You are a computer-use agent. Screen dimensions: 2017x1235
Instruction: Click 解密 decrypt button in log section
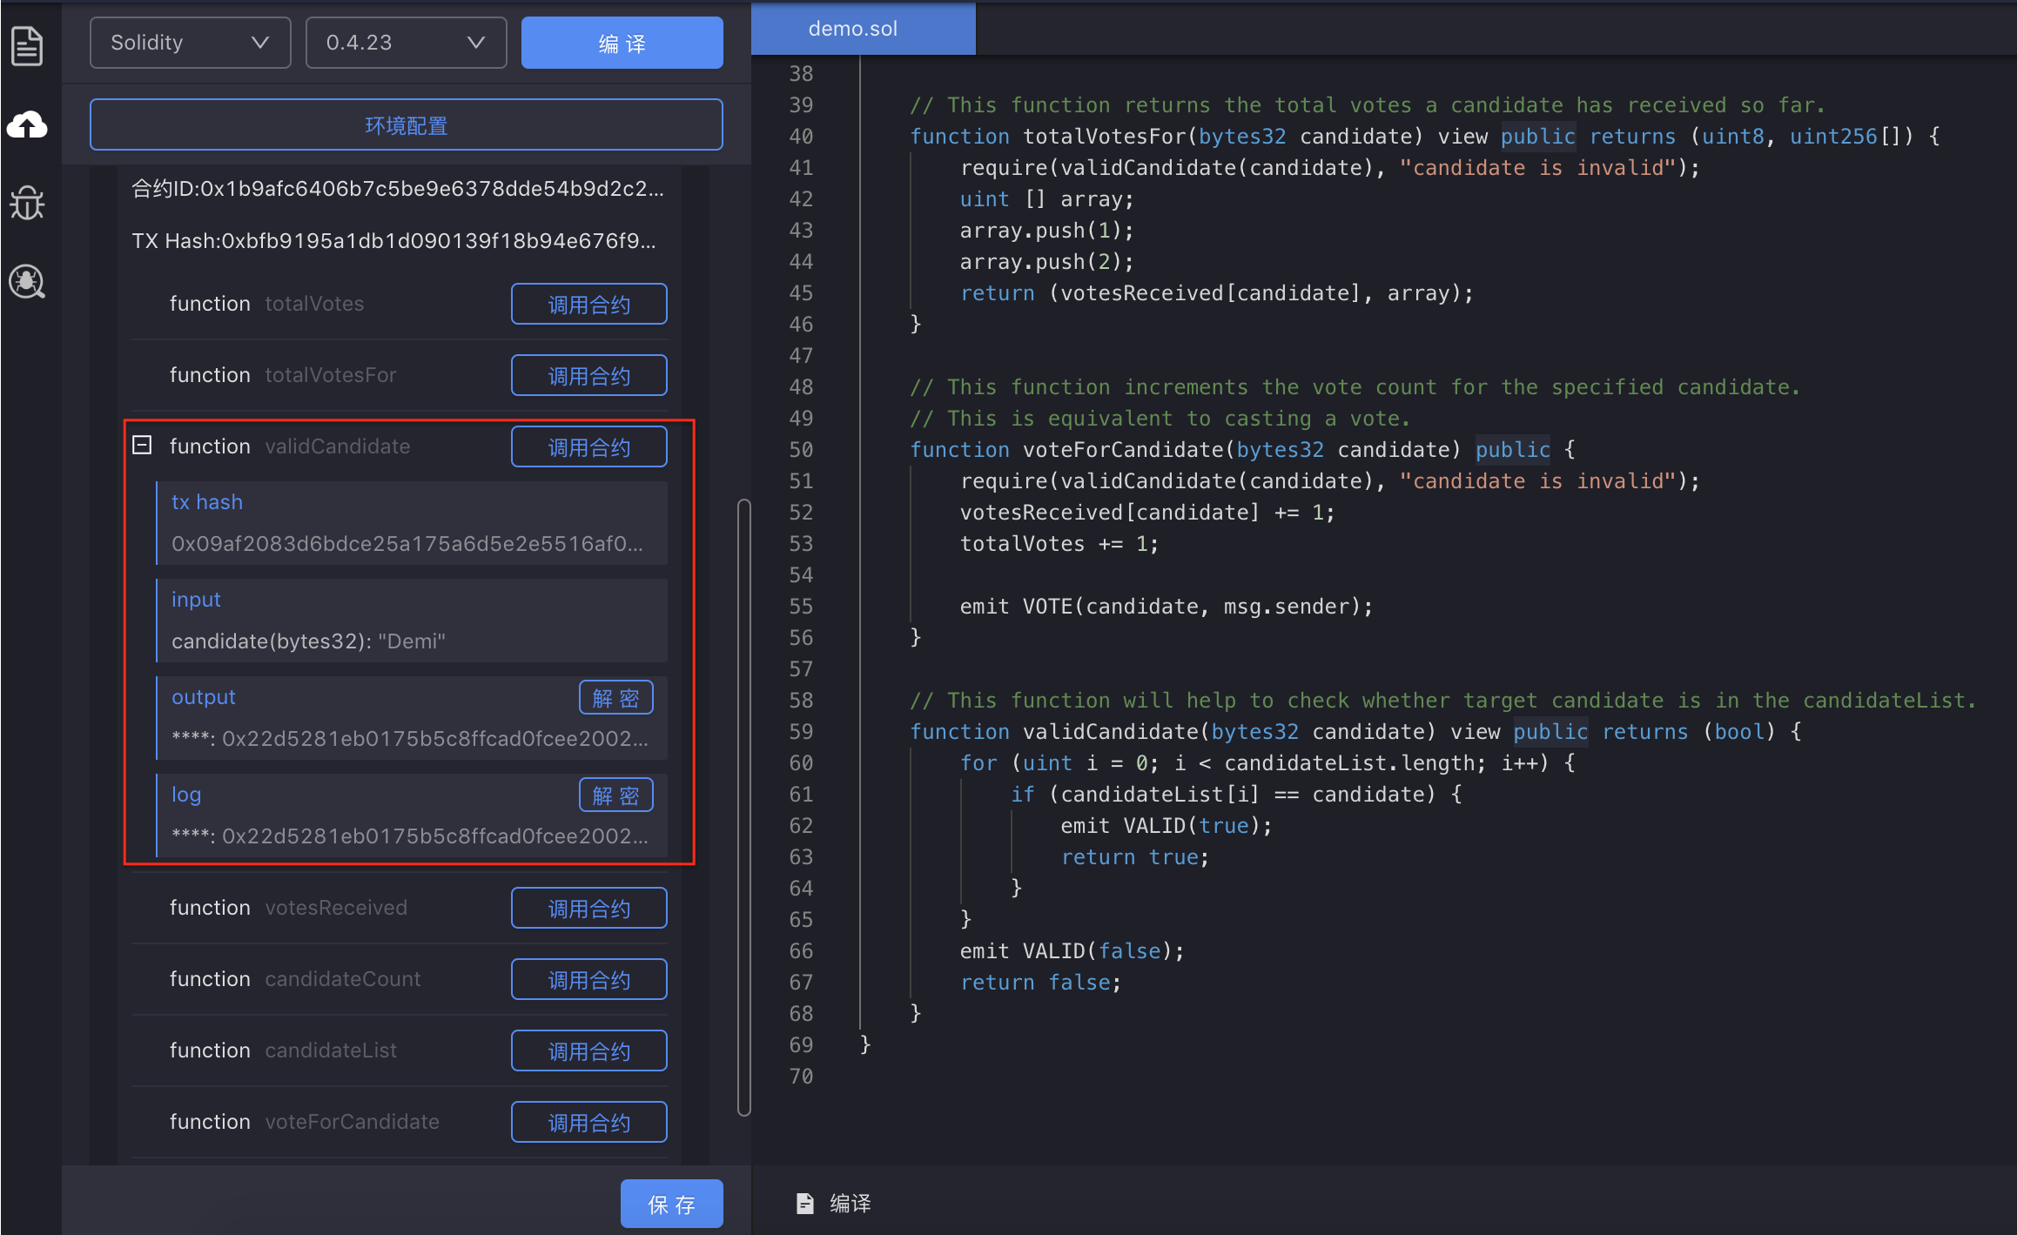(x=615, y=795)
